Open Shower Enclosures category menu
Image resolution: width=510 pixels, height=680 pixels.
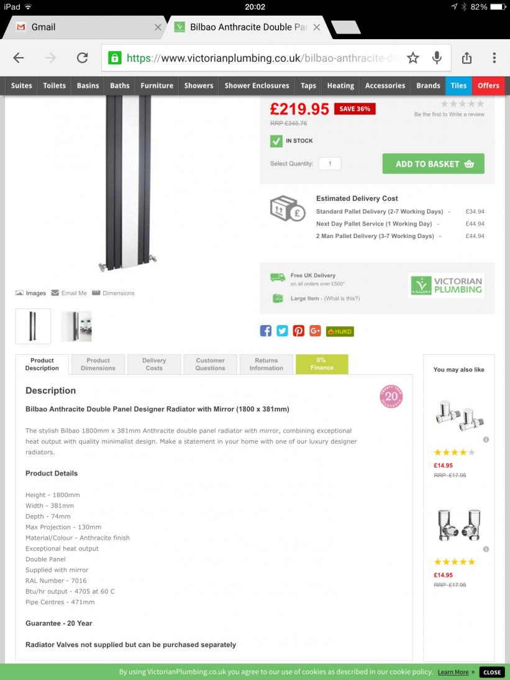pos(257,85)
